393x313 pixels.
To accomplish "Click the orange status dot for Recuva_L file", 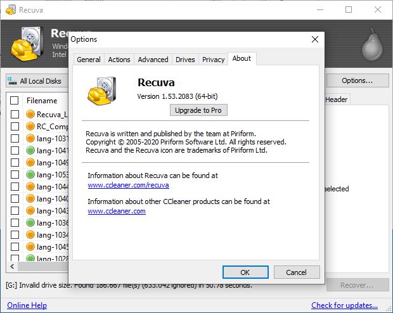I will coord(30,114).
